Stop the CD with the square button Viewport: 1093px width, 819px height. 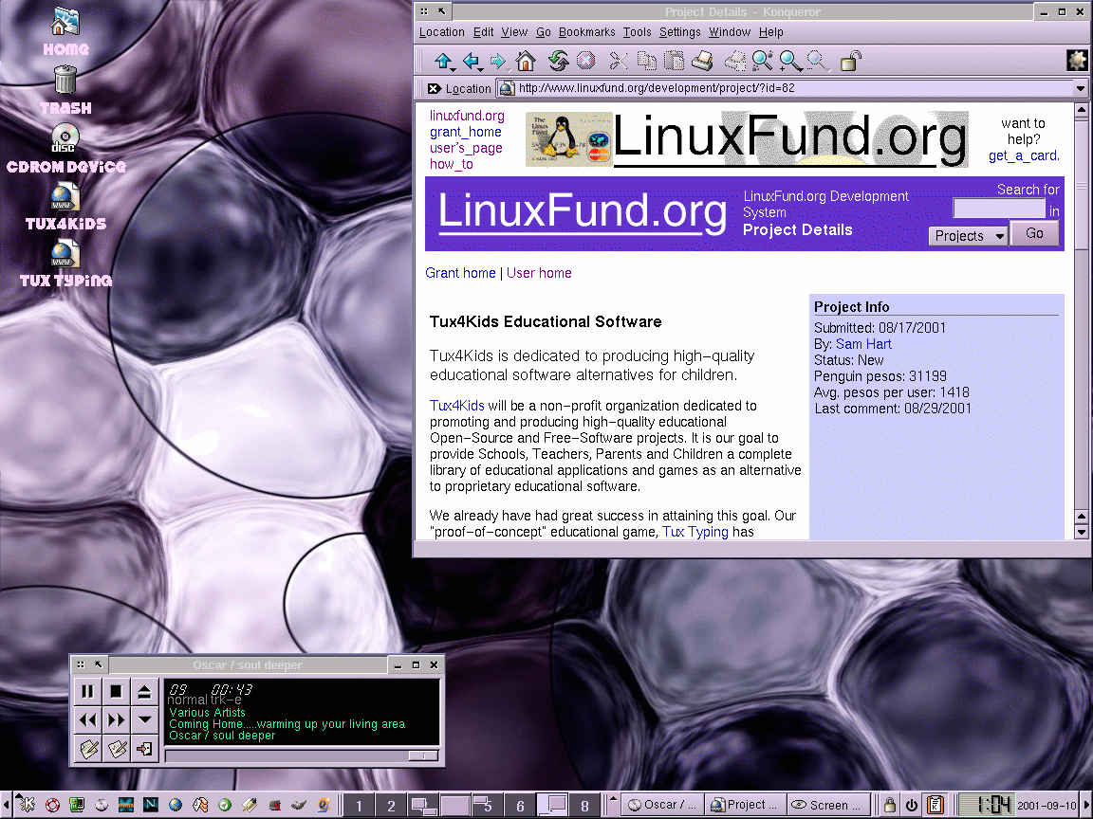(116, 692)
